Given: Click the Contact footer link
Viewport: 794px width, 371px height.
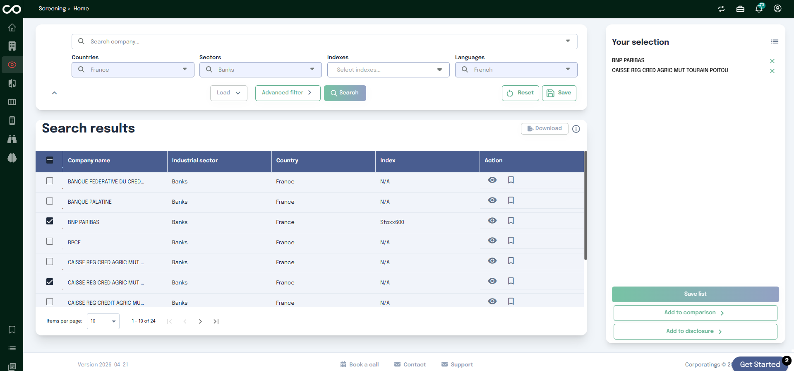Looking at the screenshot, I should [410, 364].
